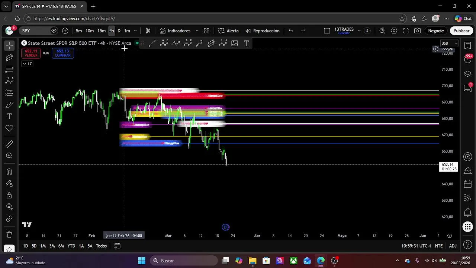Select the 5D time range
Screen dimensions: 476x268
(34, 246)
